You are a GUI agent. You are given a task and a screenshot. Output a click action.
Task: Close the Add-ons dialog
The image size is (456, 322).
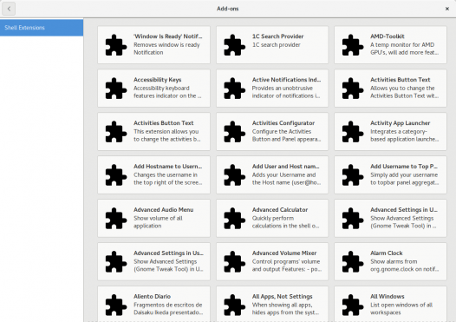(x=447, y=9)
